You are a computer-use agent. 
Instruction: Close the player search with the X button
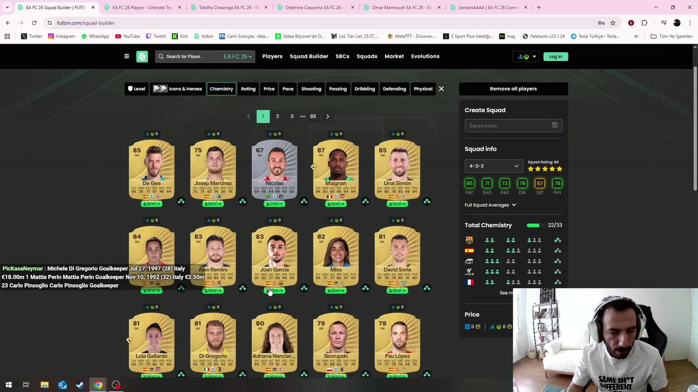[441, 89]
